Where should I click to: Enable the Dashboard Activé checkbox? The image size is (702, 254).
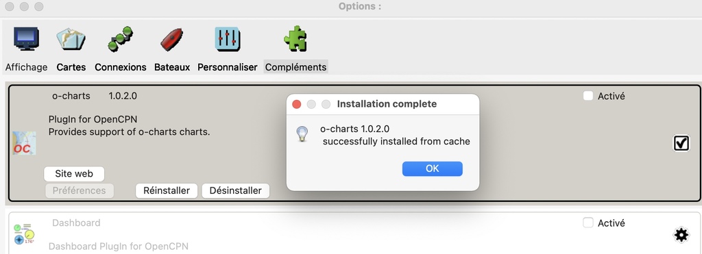(588, 223)
